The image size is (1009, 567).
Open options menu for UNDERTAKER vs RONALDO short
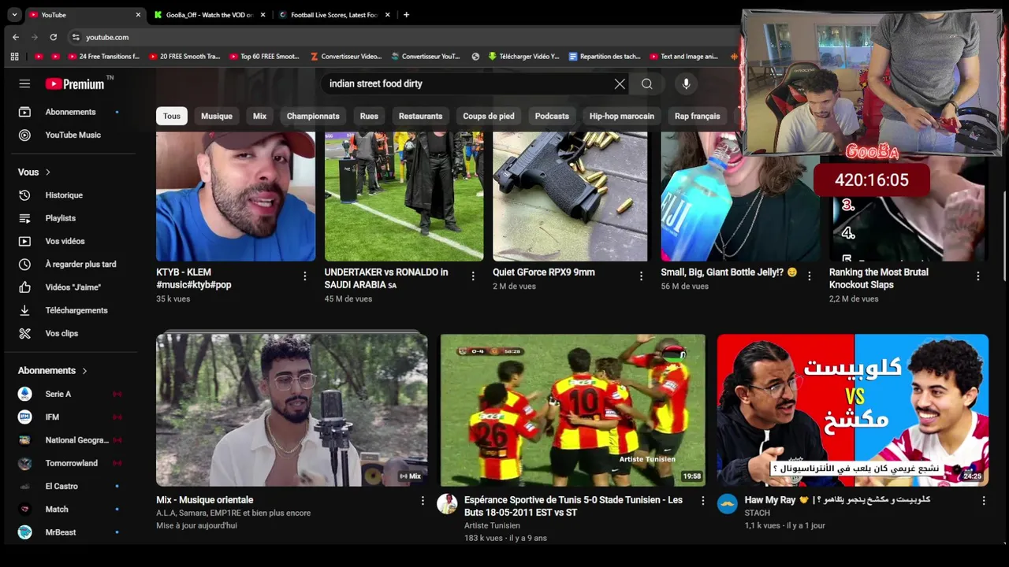[473, 276]
